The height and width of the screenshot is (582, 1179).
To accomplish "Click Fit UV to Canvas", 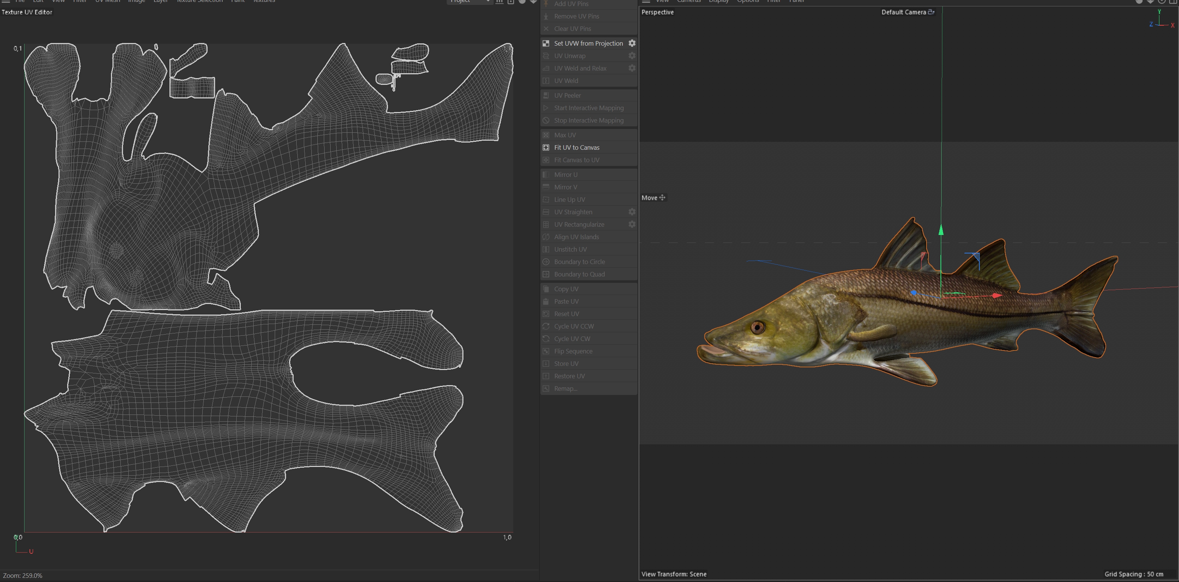I will click(x=576, y=147).
